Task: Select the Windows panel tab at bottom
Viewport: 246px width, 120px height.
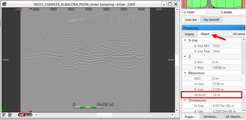Action: 211,117
